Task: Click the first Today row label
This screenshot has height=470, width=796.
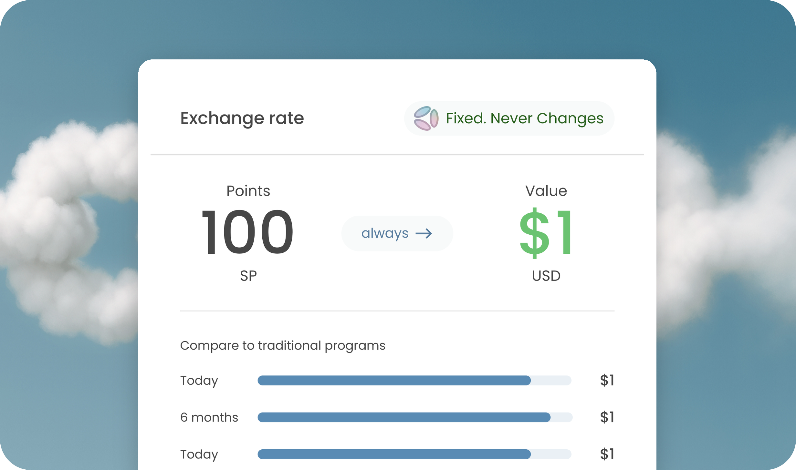Action: [x=199, y=381]
